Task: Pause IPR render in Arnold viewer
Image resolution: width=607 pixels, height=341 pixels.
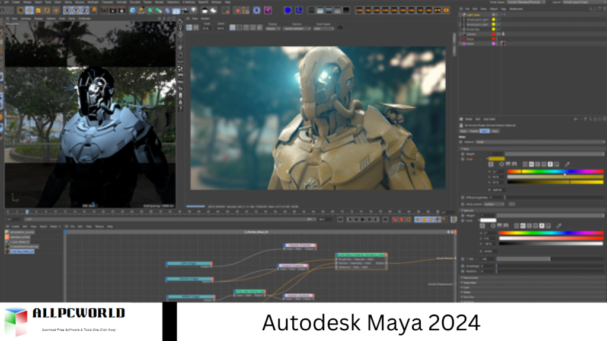Action: (x=196, y=27)
